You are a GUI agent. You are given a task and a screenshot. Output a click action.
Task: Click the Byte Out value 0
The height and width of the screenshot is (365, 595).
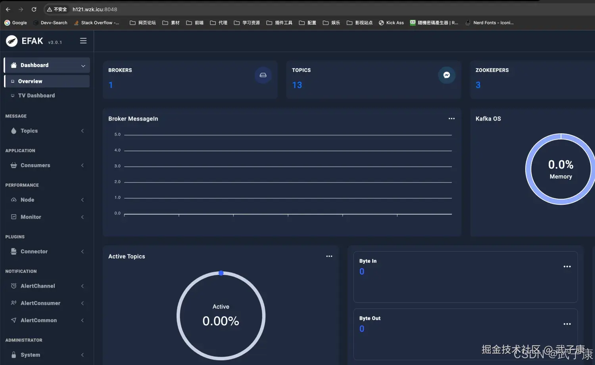point(362,328)
